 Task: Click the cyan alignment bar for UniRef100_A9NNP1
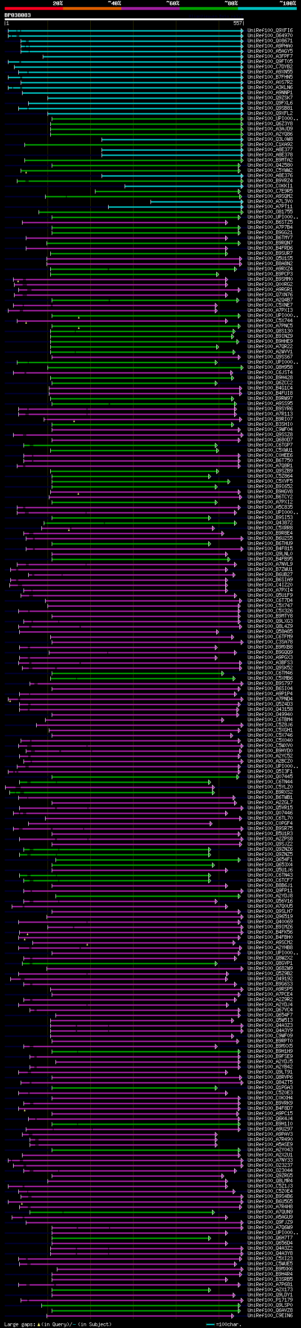[x=132, y=93]
